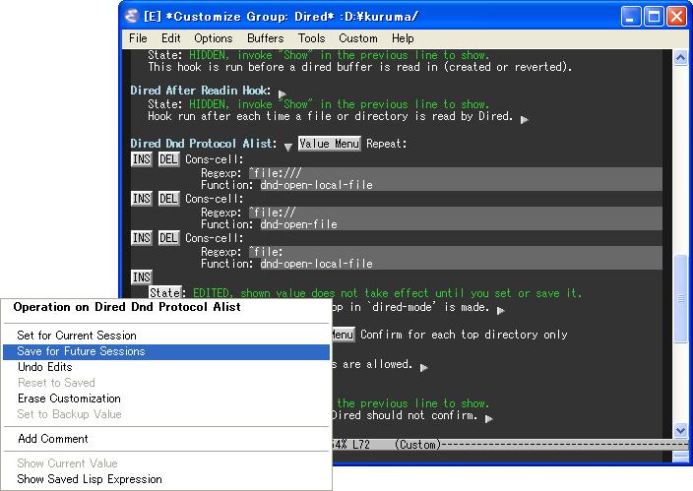Expand the Dired After Readin Hook triangle

pos(282,92)
